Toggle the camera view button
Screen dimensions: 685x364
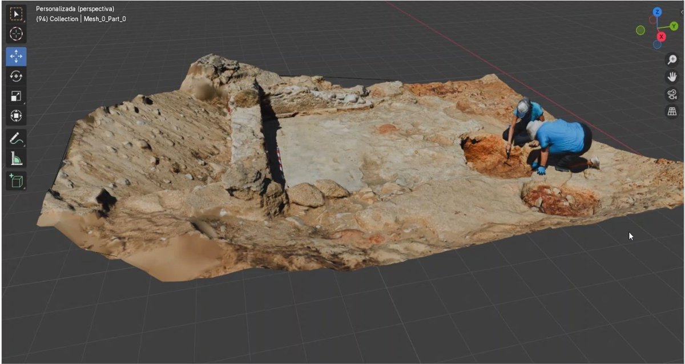click(672, 94)
